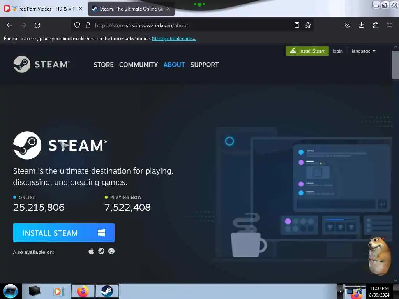Reload the page with the refresh icon
Screen dimensions: 399x299
37,25
